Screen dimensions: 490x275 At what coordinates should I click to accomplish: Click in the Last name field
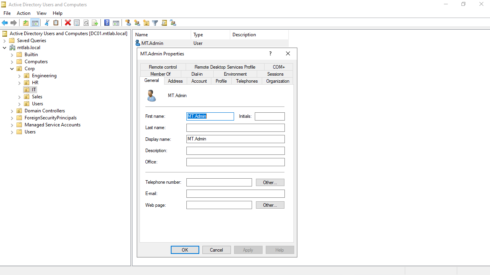pyautogui.click(x=236, y=128)
